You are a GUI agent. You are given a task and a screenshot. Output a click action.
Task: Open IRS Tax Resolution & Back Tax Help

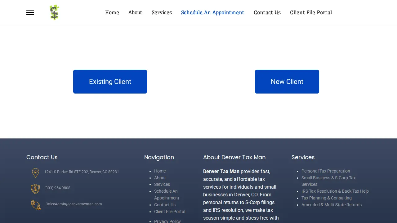pyautogui.click(x=335, y=191)
